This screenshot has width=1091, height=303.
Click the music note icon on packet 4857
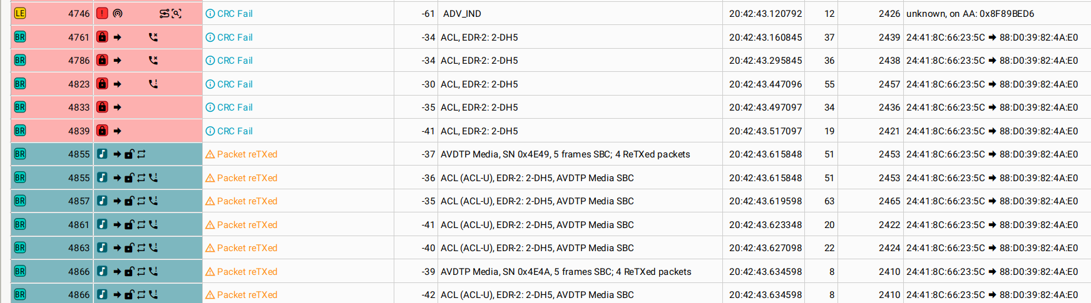pyautogui.click(x=103, y=201)
